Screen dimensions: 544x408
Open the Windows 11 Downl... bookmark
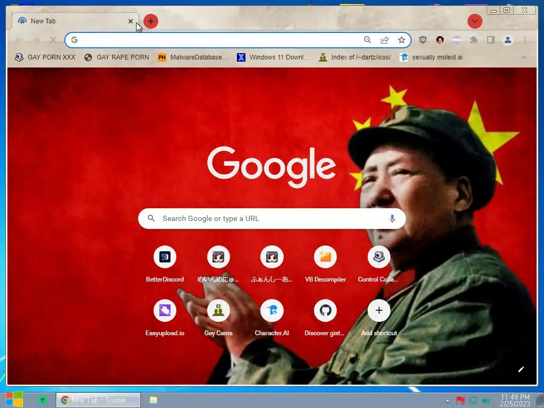tap(273, 57)
